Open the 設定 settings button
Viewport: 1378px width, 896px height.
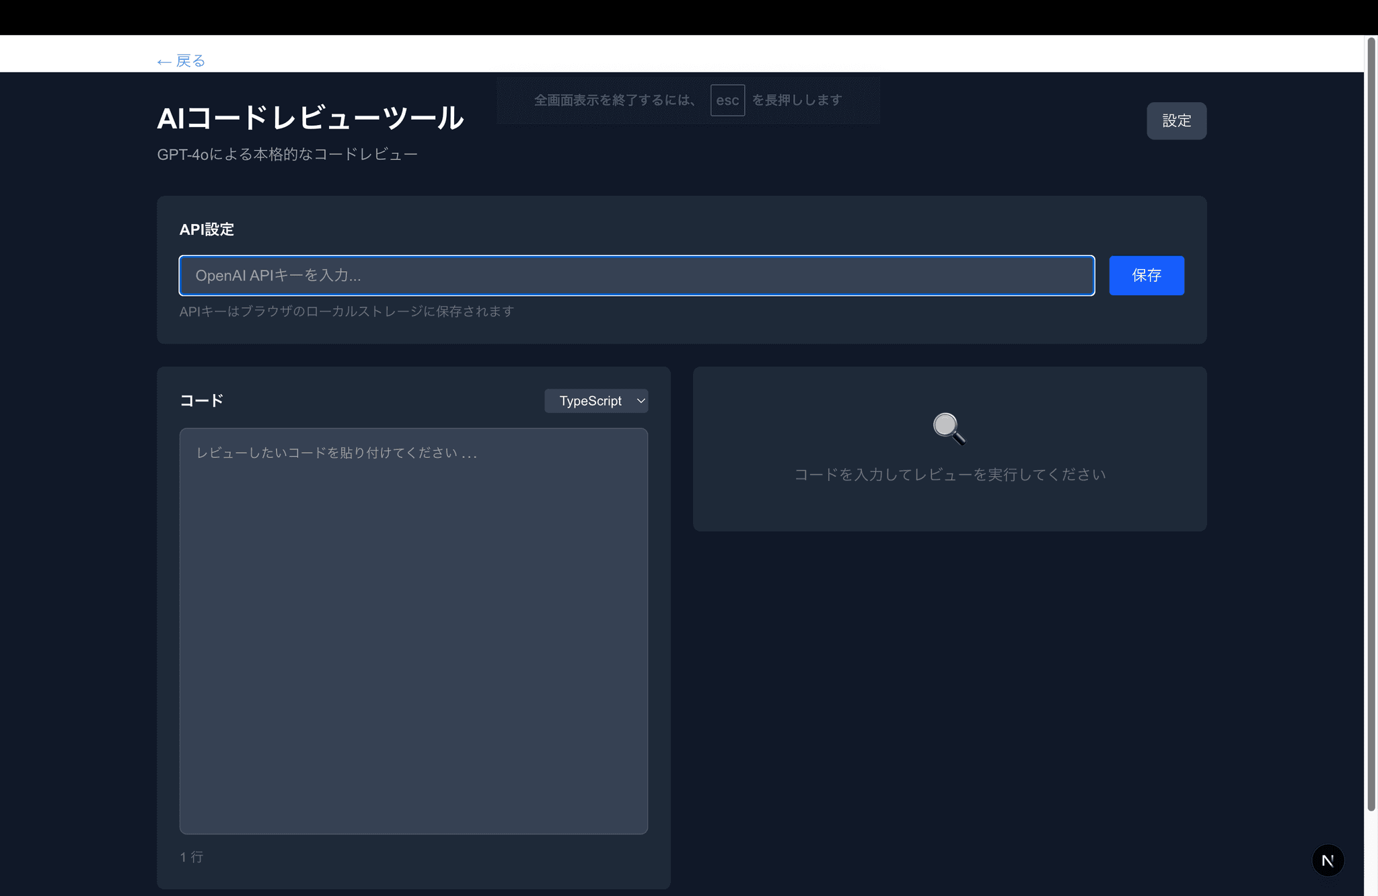pos(1175,121)
